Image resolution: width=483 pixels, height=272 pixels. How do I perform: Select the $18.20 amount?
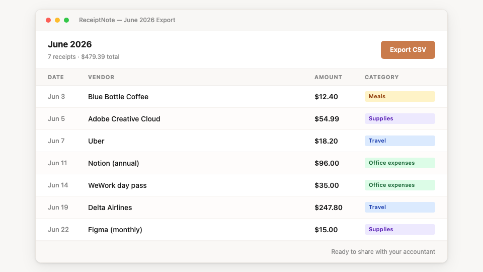[326, 141]
